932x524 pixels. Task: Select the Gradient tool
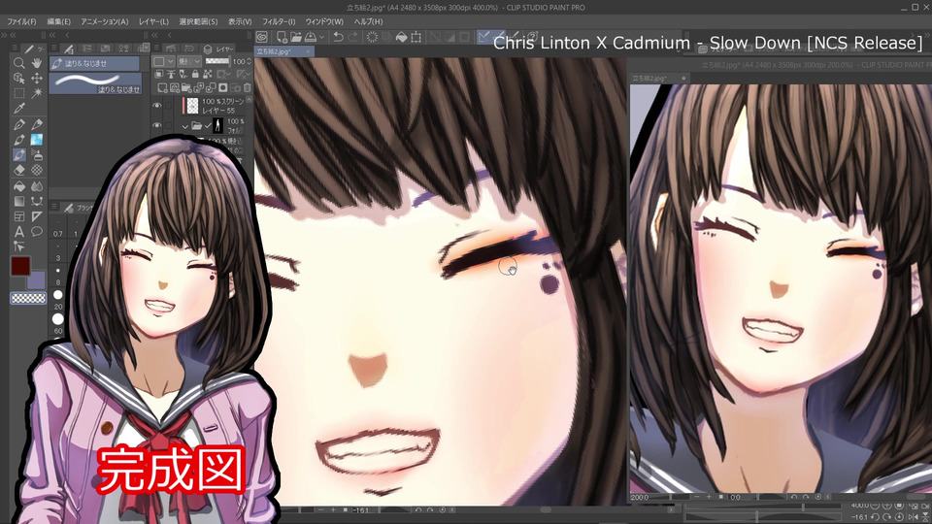tap(19, 202)
